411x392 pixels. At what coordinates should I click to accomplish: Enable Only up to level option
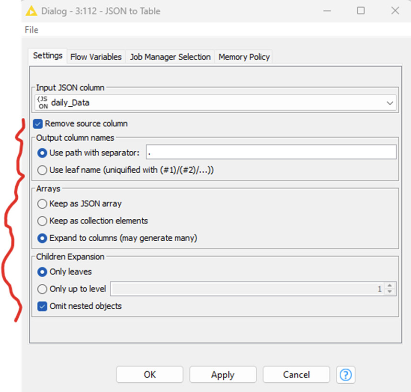coord(43,289)
